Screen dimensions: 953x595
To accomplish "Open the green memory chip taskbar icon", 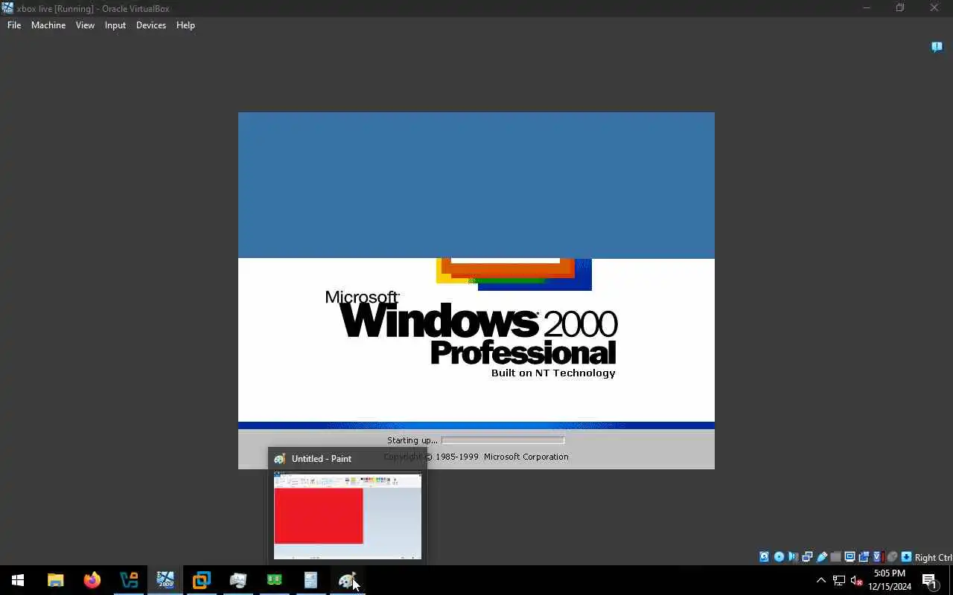I will (275, 580).
